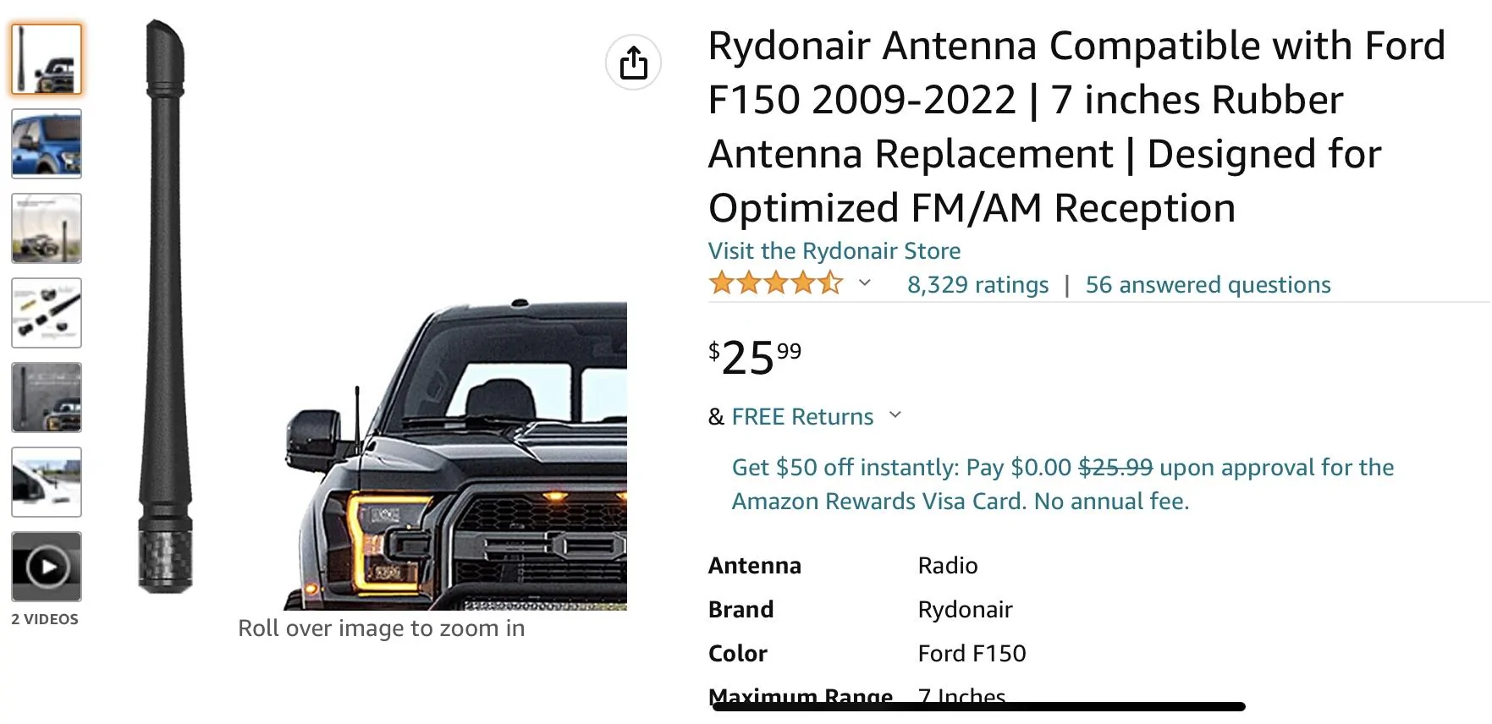Image resolution: width=1492 pixels, height=724 pixels.
Task: Expand the star rating dropdown chevron
Action: tap(864, 283)
